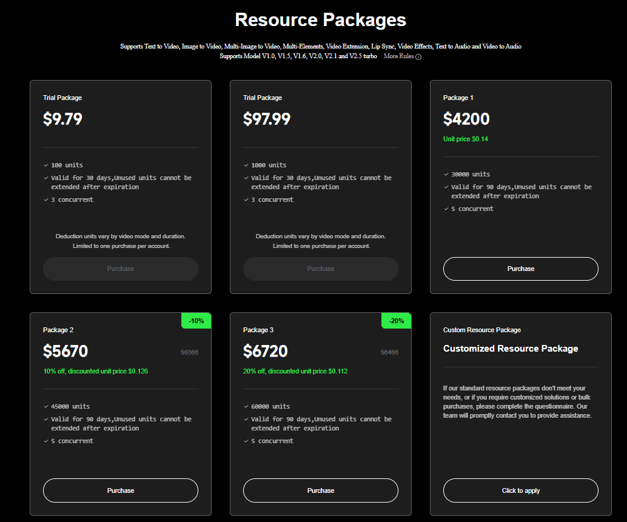Purchase Package 3 for $6720
Image resolution: width=627 pixels, height=522 pixels.
321,490
